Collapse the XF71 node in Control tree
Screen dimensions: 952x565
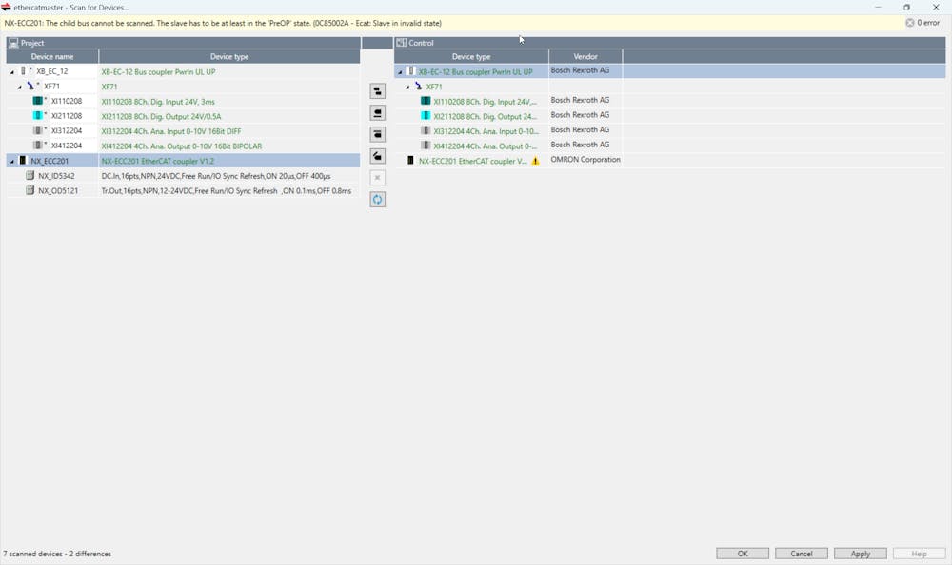(407, 87)
